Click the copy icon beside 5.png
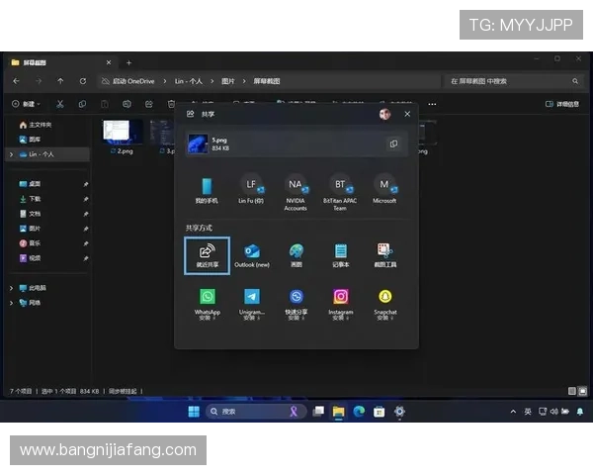 coord(393,143)
